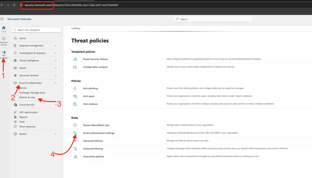Reload the page with browser refresh

(x=14, y=5)
